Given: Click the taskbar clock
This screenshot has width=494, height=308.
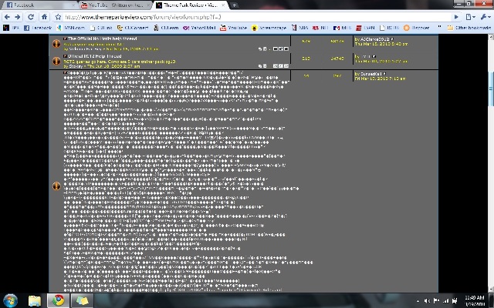Looking at the screenshot, I should [475, 300].
